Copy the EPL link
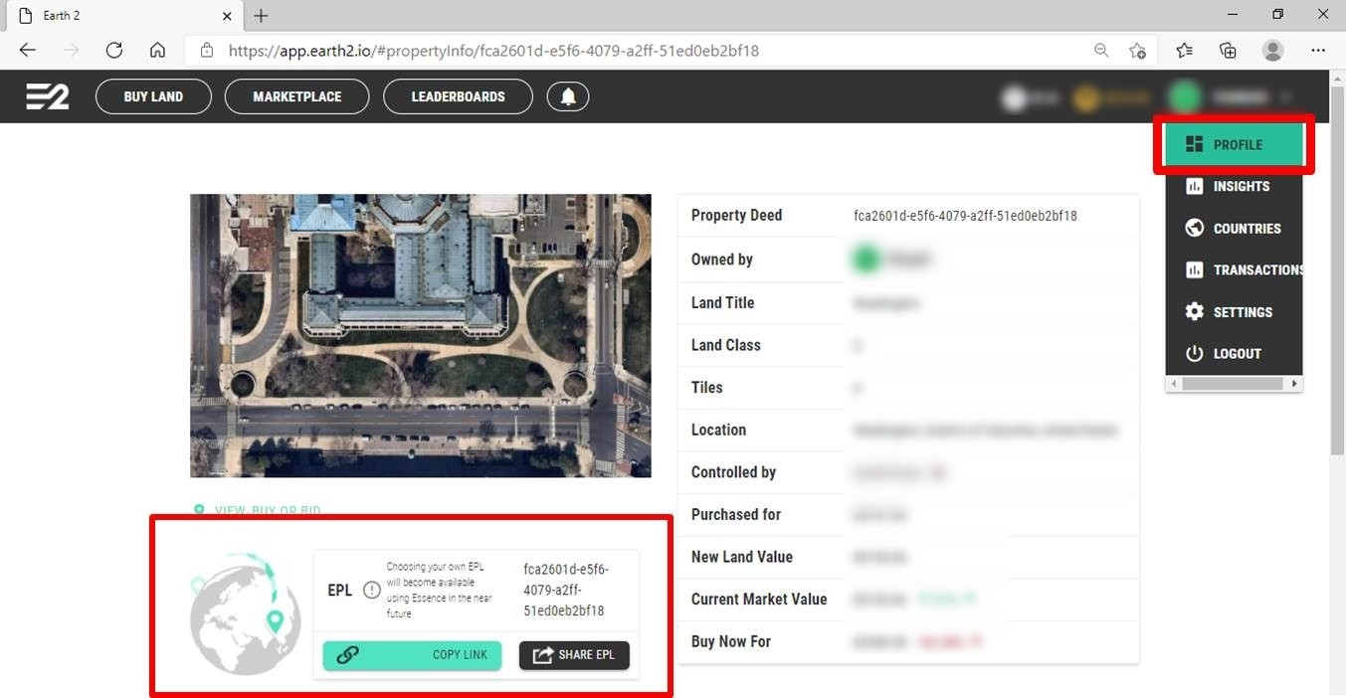1346x698 pixels. (x=412, y=654)
